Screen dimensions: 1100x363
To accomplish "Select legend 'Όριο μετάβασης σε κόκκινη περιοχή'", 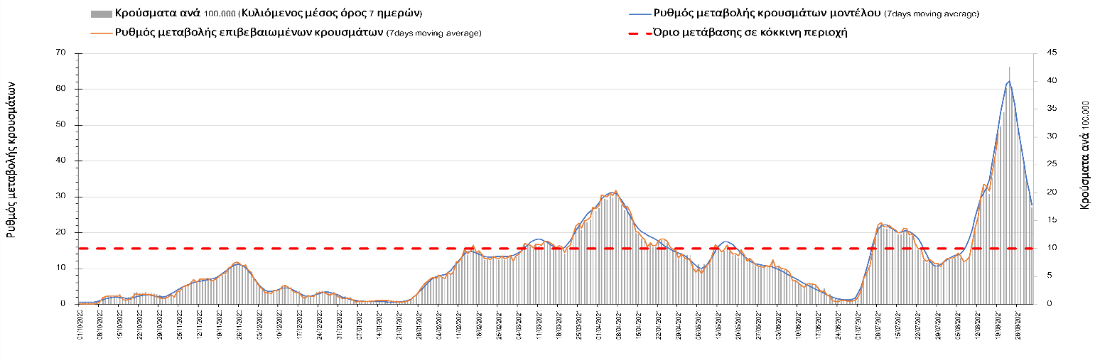I will point(750,33).
